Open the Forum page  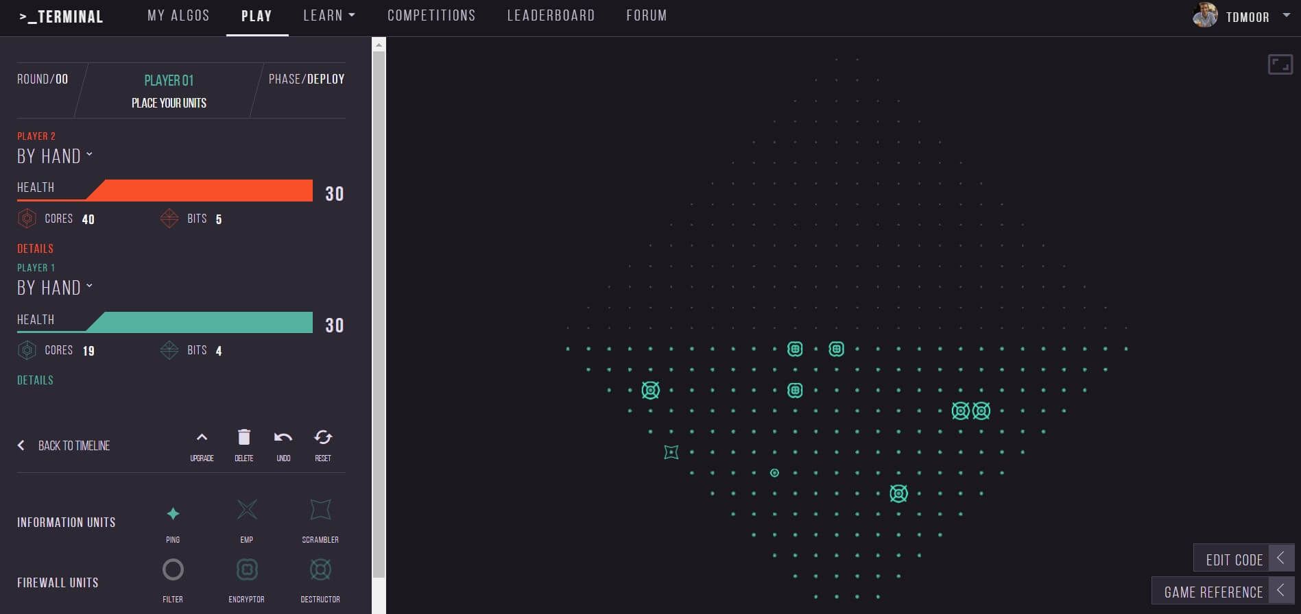(647, 15)
